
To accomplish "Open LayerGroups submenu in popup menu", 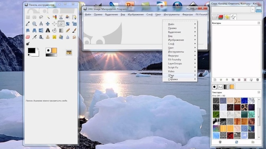I will 180,64.
